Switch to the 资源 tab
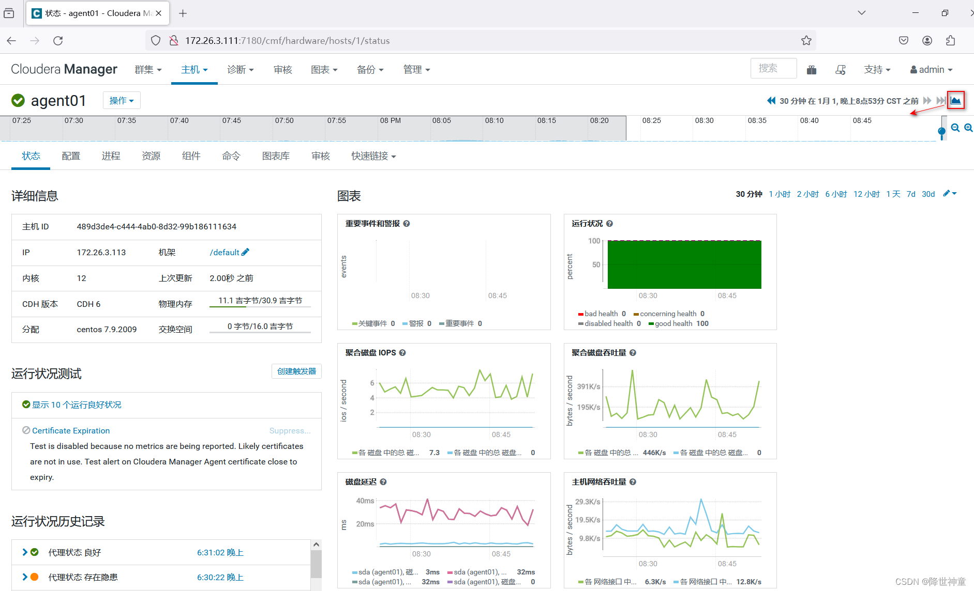This screenshot has height=591, width=974. point(151,156)
